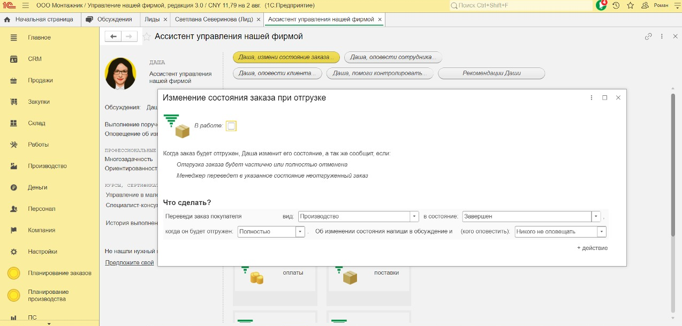Open Планирование заказов in sidebar

click(49, 273)
